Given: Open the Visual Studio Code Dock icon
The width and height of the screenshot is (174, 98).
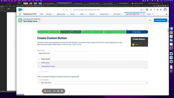Looking at the screenshot, I should coord(171,57).
